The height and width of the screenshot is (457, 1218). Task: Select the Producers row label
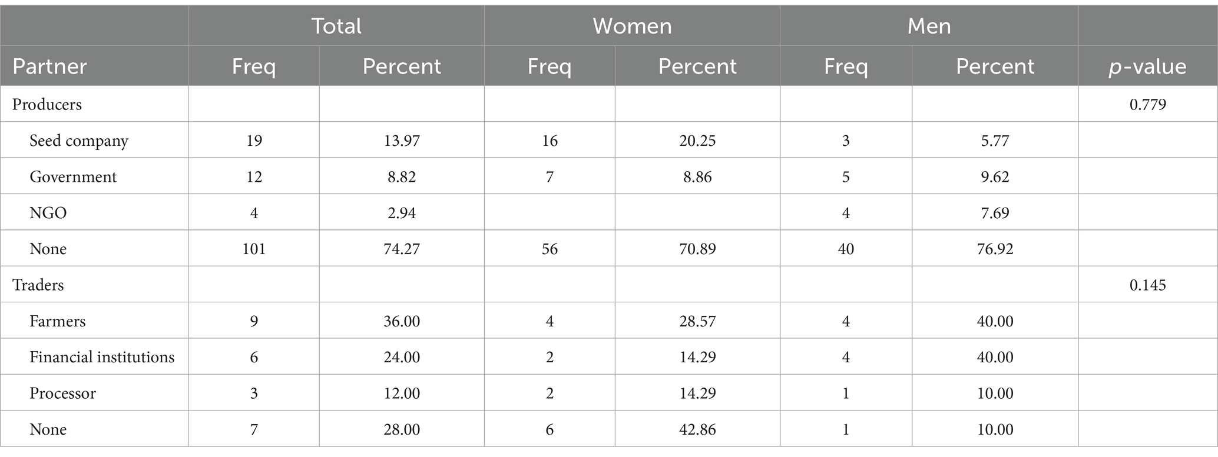(x=47, y=105)
